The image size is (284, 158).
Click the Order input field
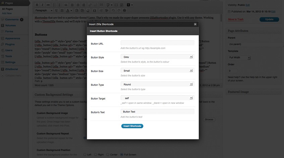click(232, 71)
